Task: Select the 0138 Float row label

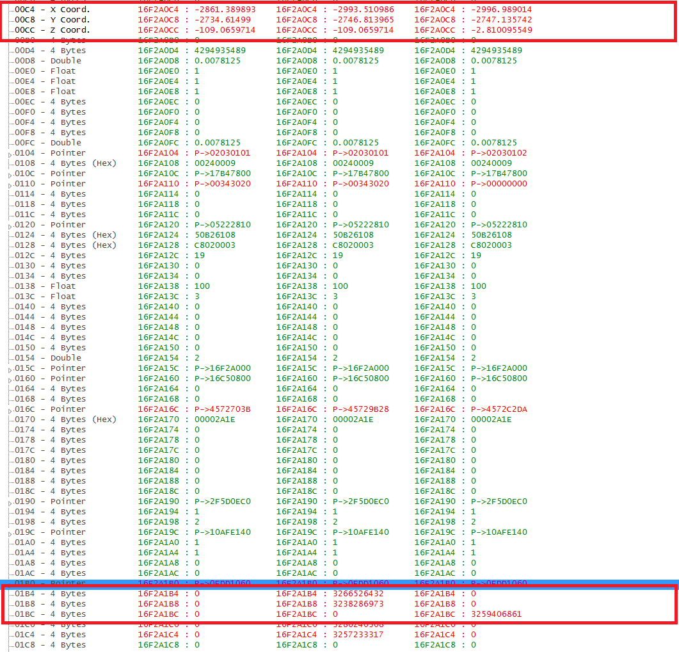Action: [x=45, y=286]
